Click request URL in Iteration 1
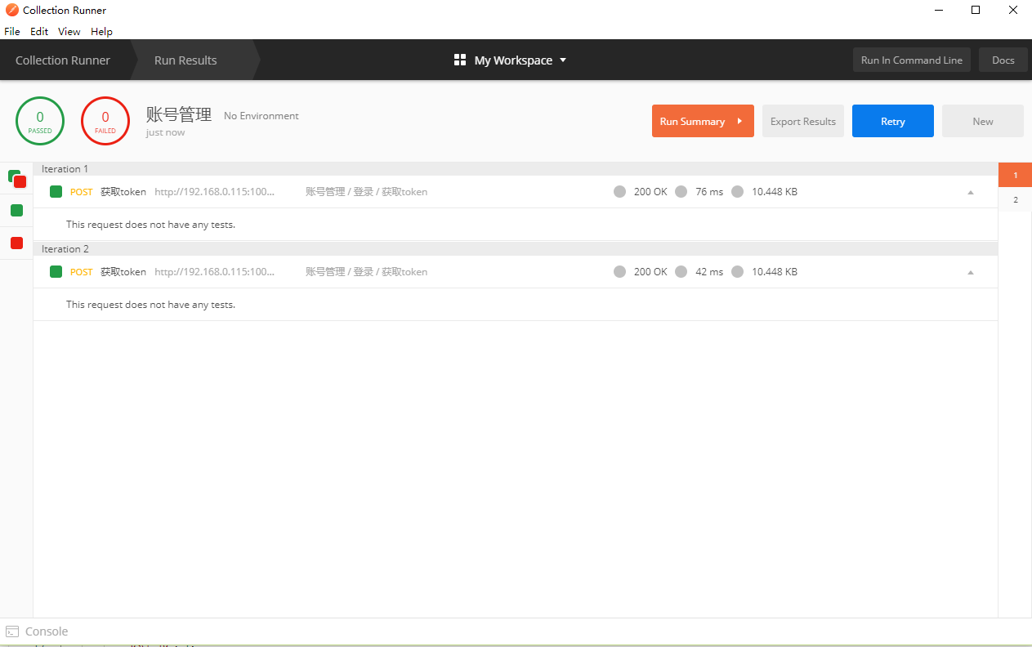This screenshot has width=1032, height=647. coord(215,192)
